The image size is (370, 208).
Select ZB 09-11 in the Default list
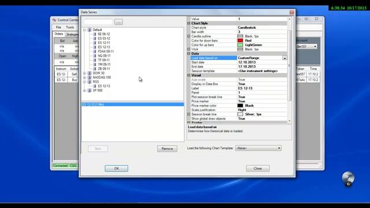104,69
